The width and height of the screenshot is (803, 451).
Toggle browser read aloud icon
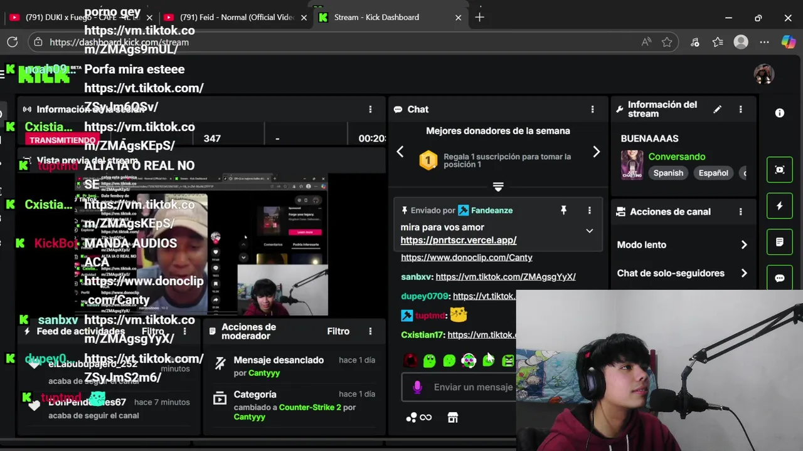coord(646,42)
